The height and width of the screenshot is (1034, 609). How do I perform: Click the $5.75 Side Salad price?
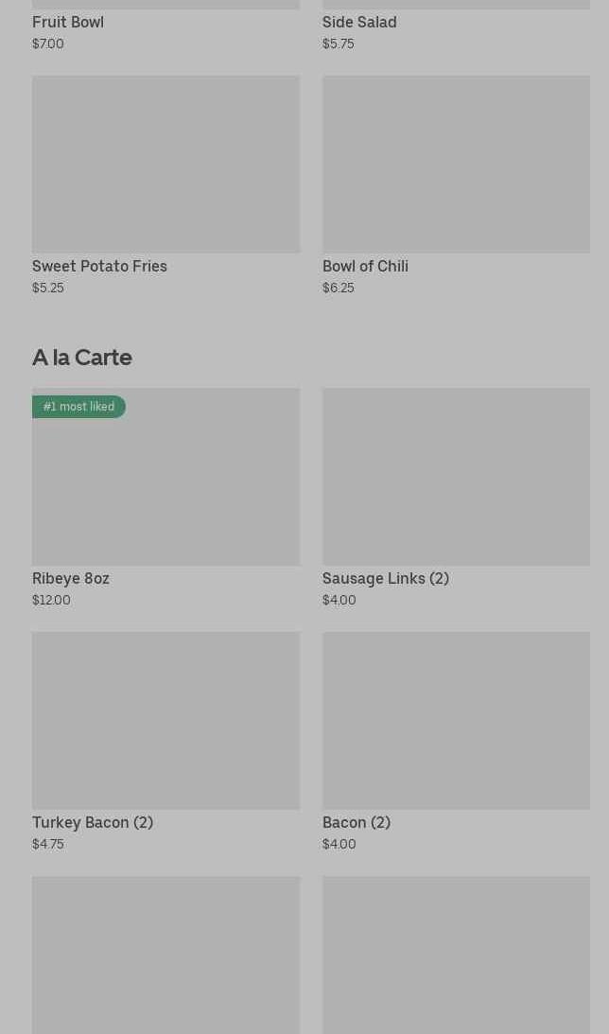pos(339,44)
